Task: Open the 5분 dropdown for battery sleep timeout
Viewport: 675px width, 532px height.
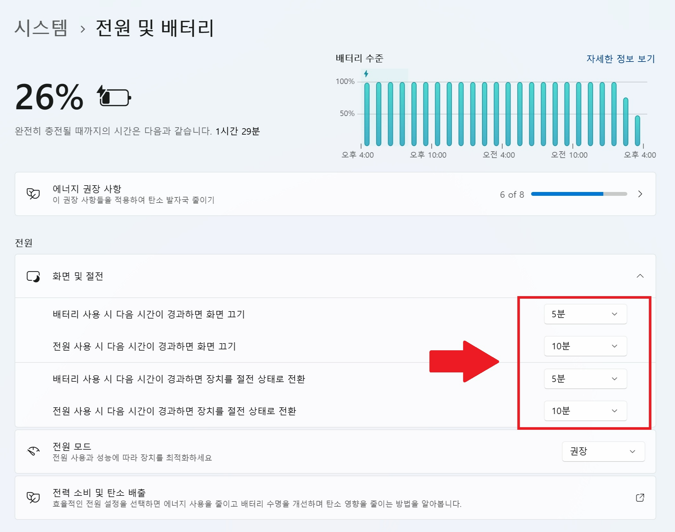Action: pos(585,378)
